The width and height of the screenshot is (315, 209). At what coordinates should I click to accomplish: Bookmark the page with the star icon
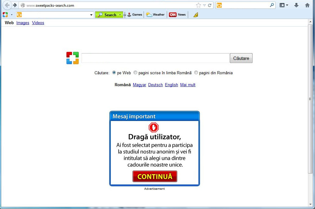tap(198, 5)
